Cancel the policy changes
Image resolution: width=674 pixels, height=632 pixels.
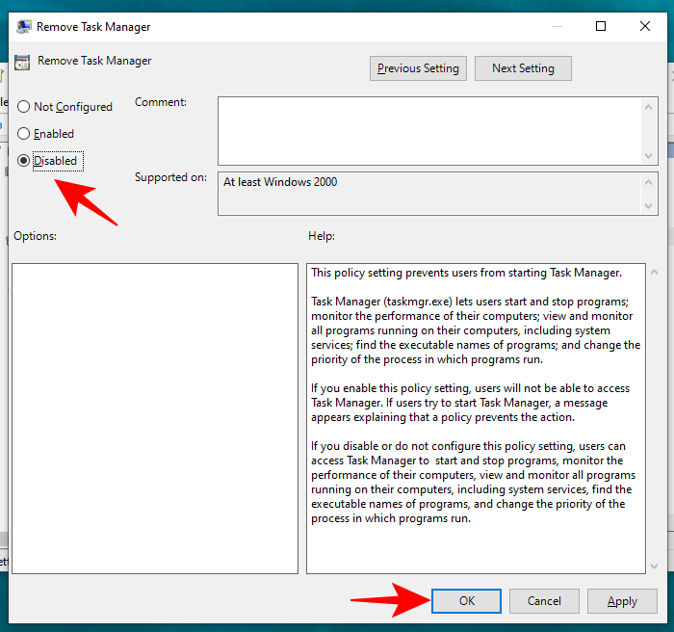tap(544, 601)
